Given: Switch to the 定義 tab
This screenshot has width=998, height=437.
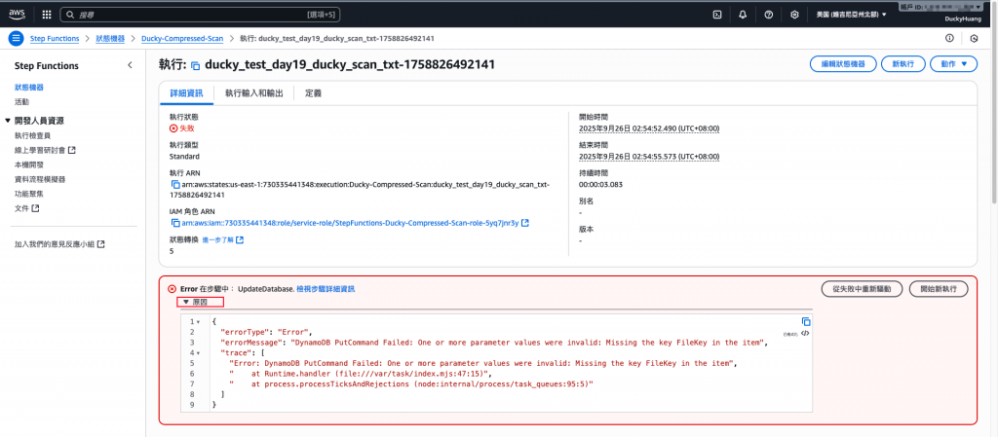Looking at the screenshot, I should pos(313,92).
